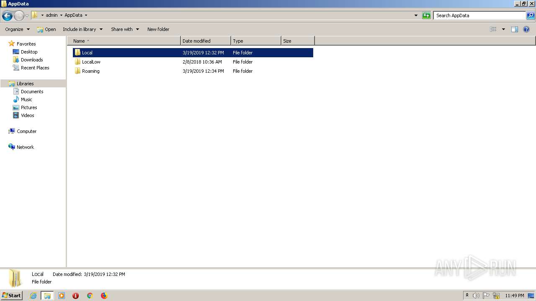Select Computer in navigation pane
The height and width of the screenshot is (301, 536).
26,131
